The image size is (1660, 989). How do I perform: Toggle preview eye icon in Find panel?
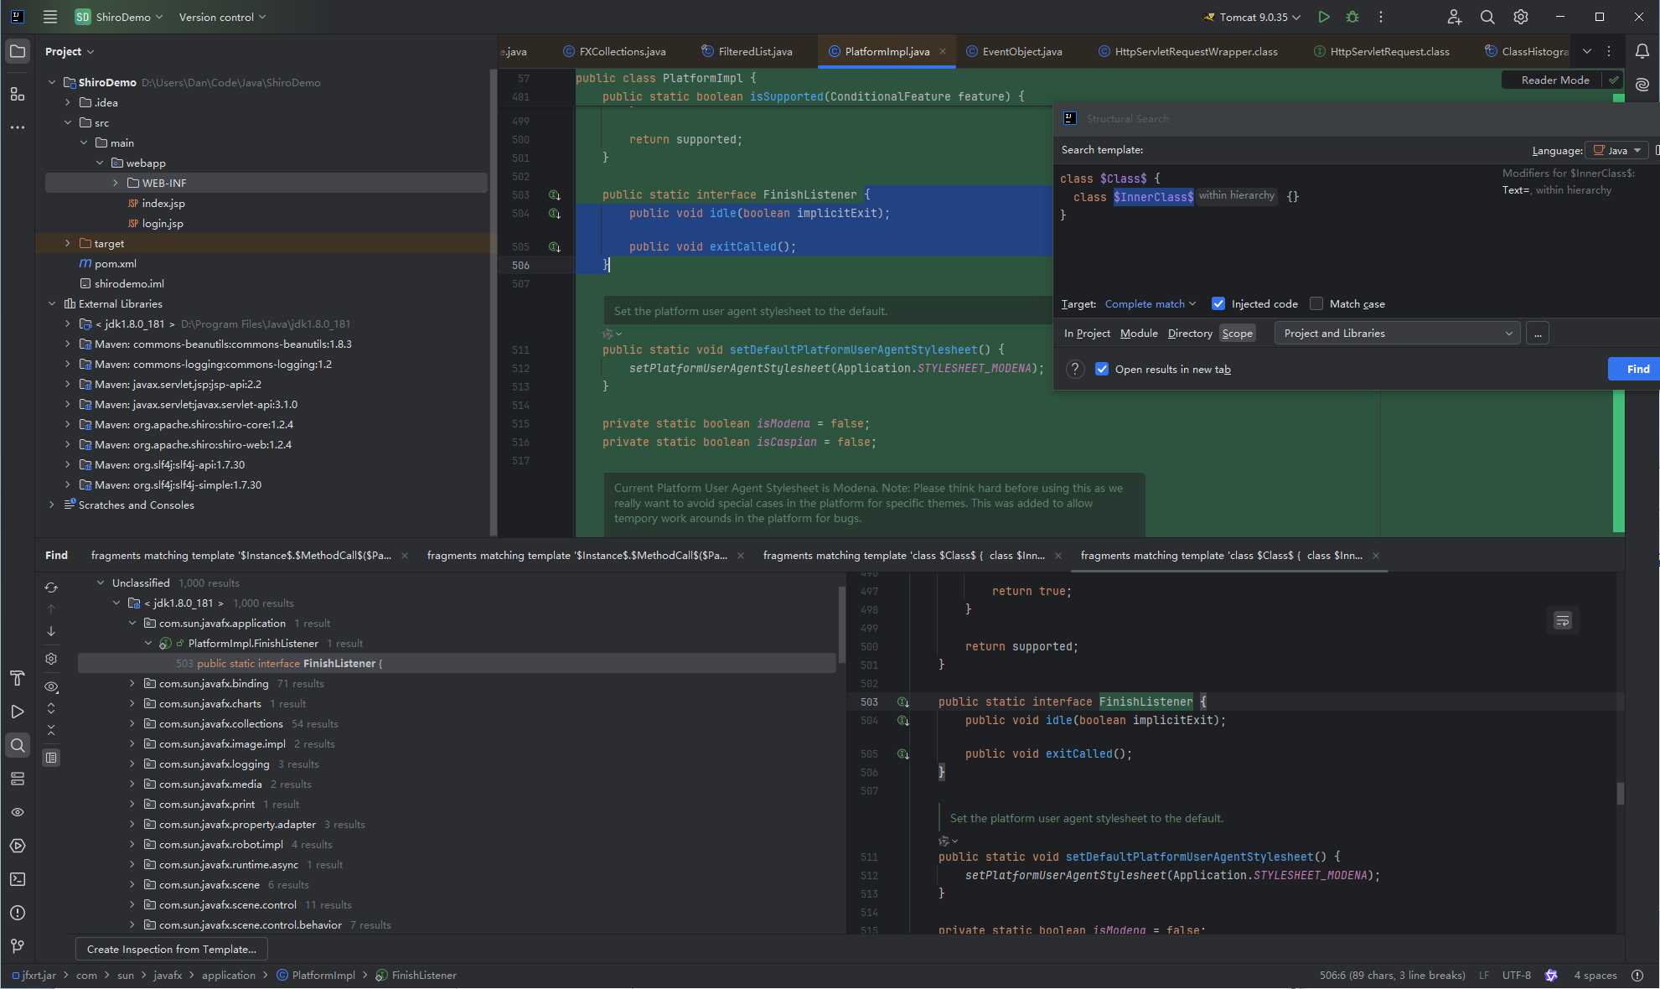coord(51,686)
